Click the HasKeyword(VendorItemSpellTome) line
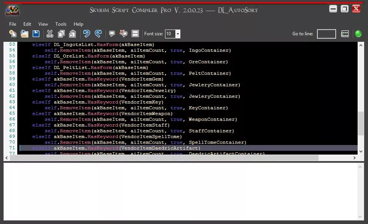The width and height of the screenshot is (368, 224). pyautogui.click(x=107, y=137)
